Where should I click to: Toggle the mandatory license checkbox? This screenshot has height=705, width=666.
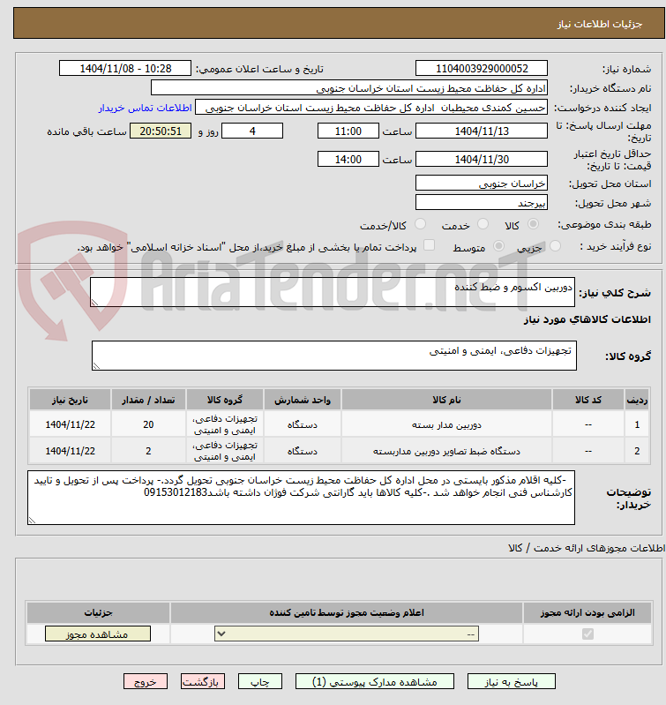pos(587,634)
